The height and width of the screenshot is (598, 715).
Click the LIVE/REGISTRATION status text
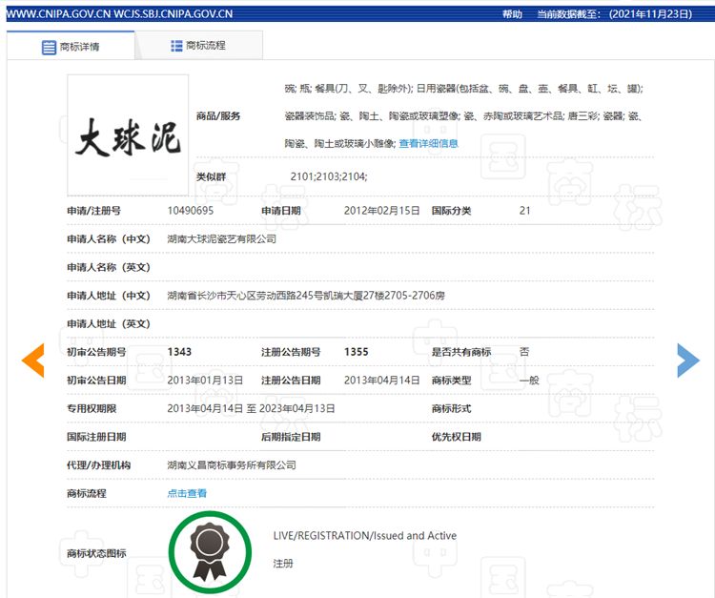click(x=364, y=535)
